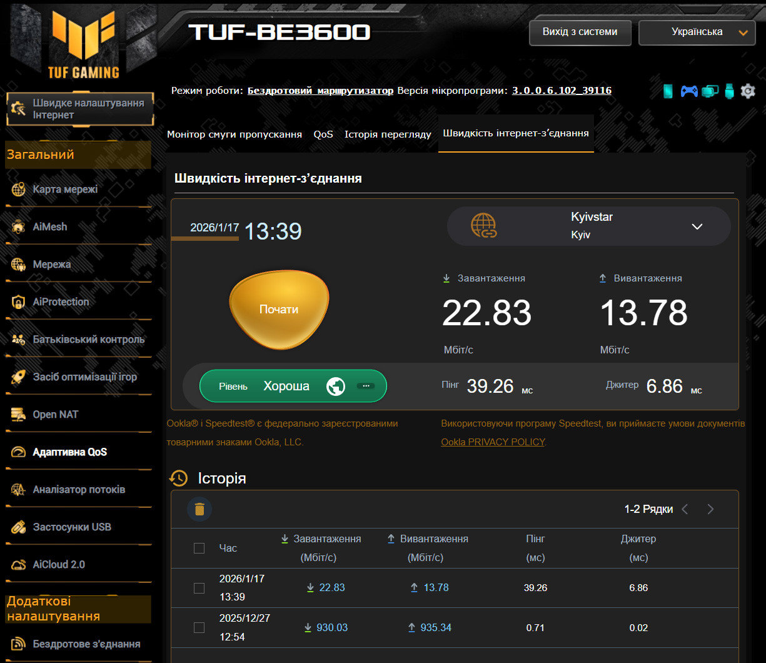
Task: Click the mobile app phone icon
Action: 668,91
